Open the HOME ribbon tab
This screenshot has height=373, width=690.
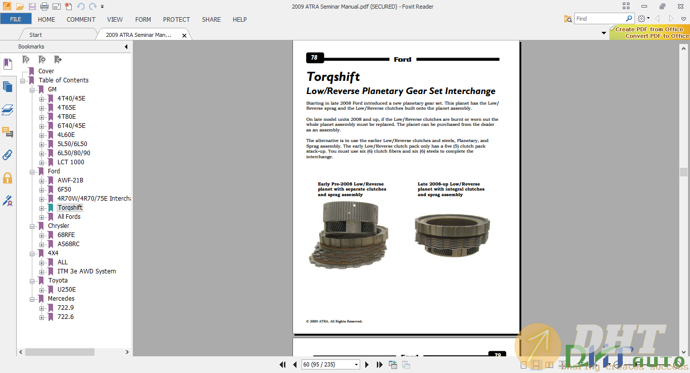coord(46,19)
